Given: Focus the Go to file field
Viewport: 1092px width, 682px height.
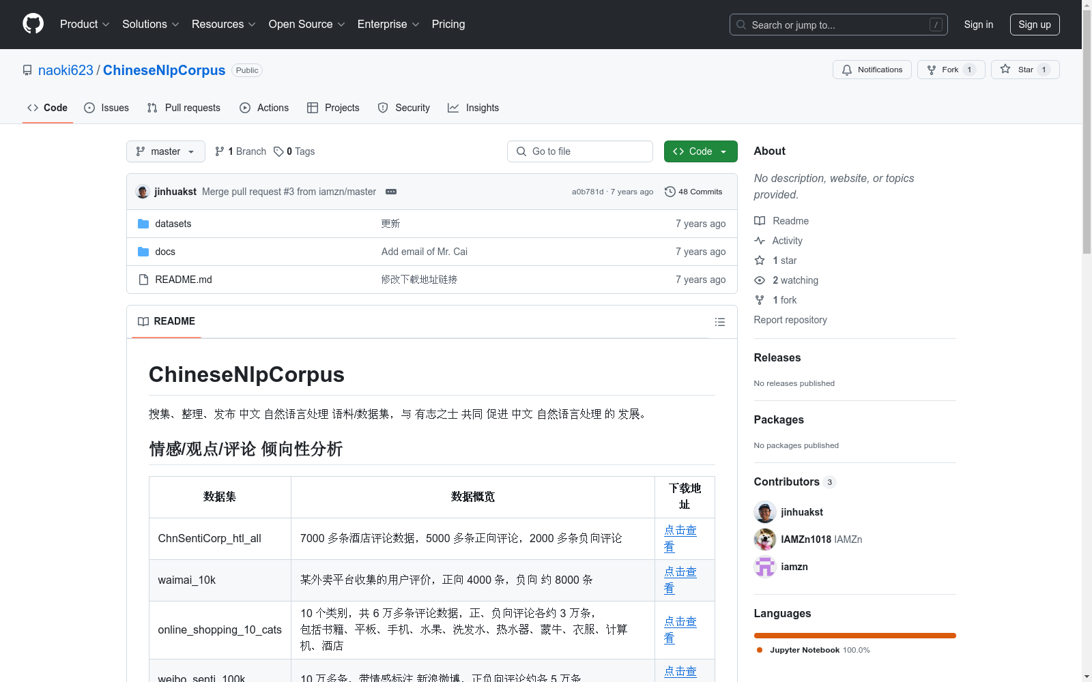Looking at the screenshot, I should (580, 151).
